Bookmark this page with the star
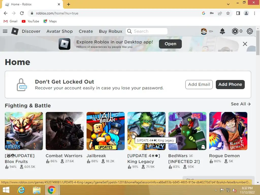 [x=228, y=13]
